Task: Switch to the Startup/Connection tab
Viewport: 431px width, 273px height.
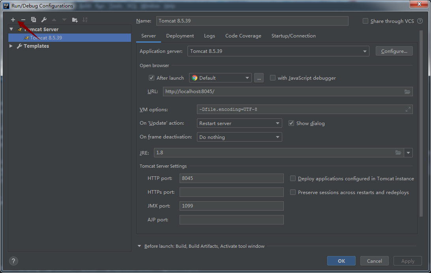Action: click(x=294, y=36)
